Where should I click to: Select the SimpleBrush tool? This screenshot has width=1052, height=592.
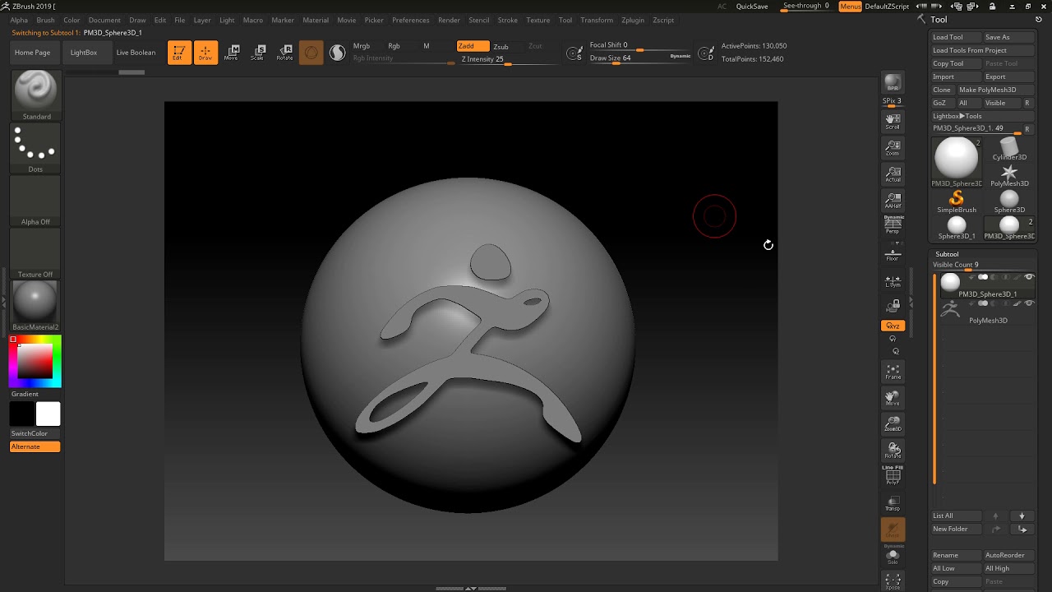(x=957, y=201)
